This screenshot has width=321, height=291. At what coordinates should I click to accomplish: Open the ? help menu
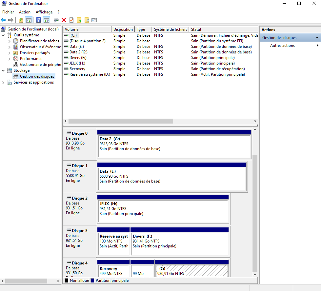click(59, 12)
